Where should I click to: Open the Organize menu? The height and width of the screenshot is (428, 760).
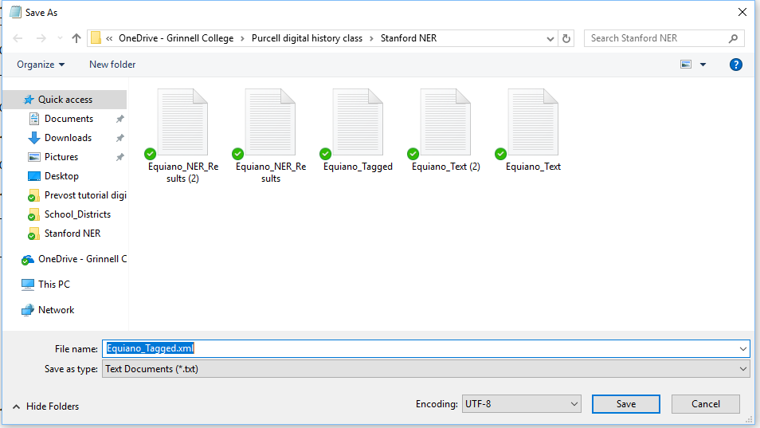tap(41, 65)
